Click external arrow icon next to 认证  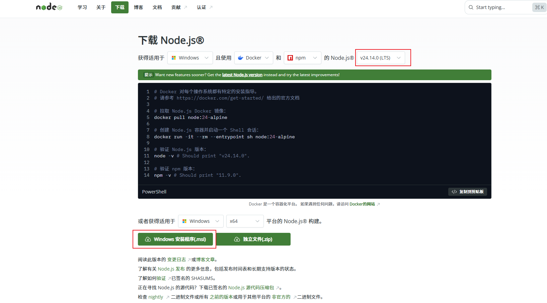coord(211,7)
